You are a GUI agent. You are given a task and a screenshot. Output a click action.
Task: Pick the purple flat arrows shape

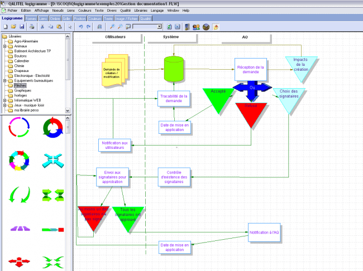[x=20, y=229]
